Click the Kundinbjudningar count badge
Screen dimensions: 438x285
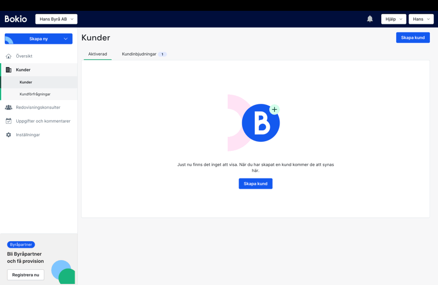(162, 54)
